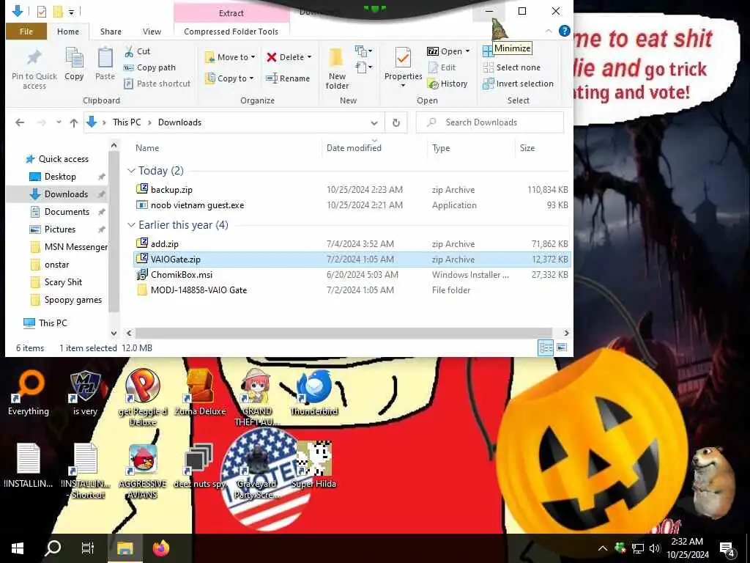Viewport: 750px width, 563px height.
Task: Open Desktop in Quick access
Action: click(x=60, y=177)
